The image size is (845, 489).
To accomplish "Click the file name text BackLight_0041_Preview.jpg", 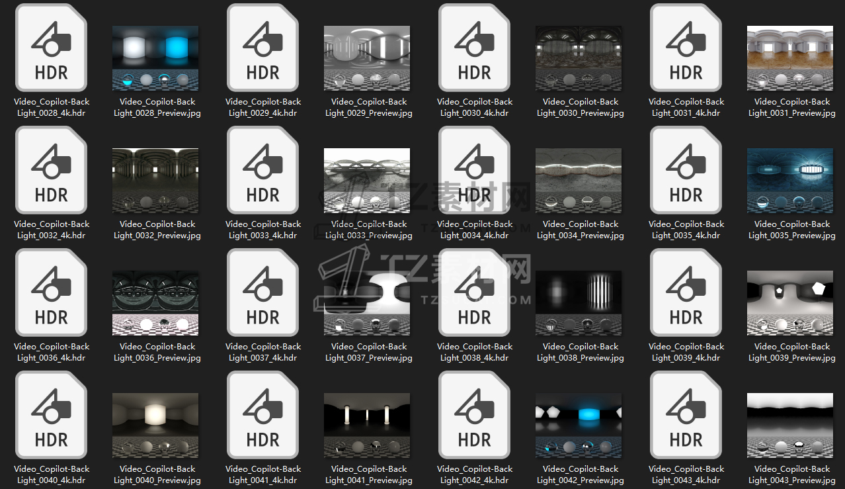I will 369,474.
